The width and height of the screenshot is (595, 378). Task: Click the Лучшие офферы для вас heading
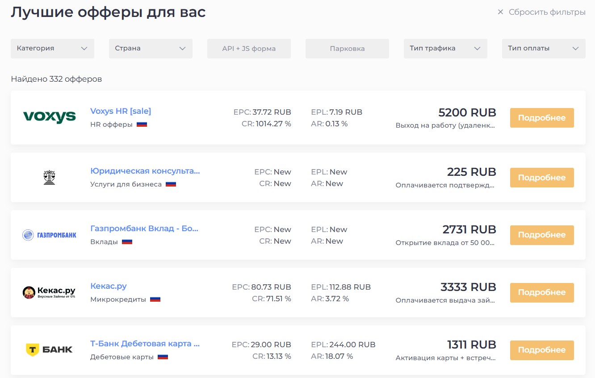click(x=108, y=12)
